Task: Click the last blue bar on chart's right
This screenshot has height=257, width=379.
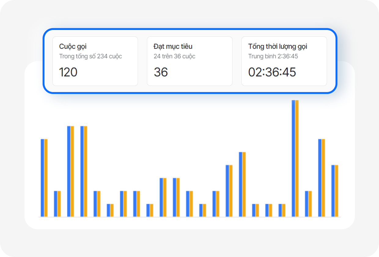Action: click(x=333, y=191)
